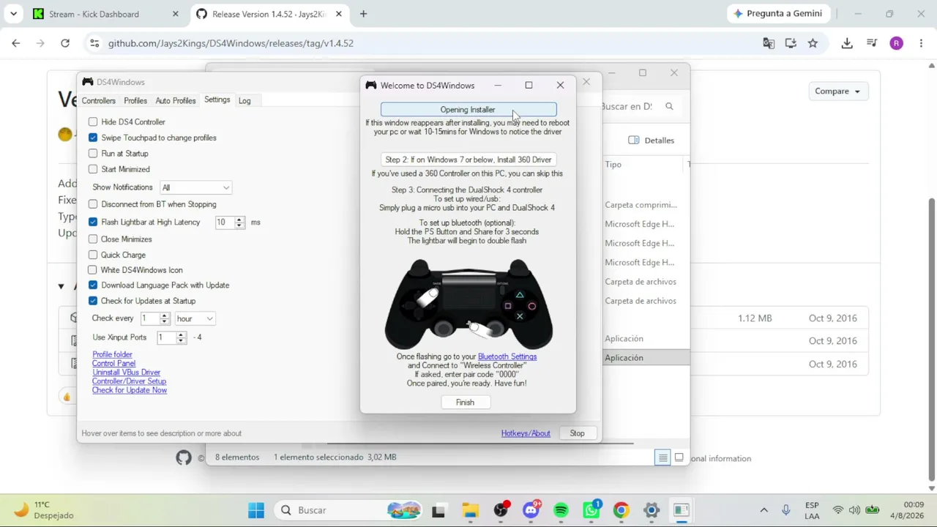Toggle Check for Updates at Startup
937x527 pixels.
coord(93,301)
